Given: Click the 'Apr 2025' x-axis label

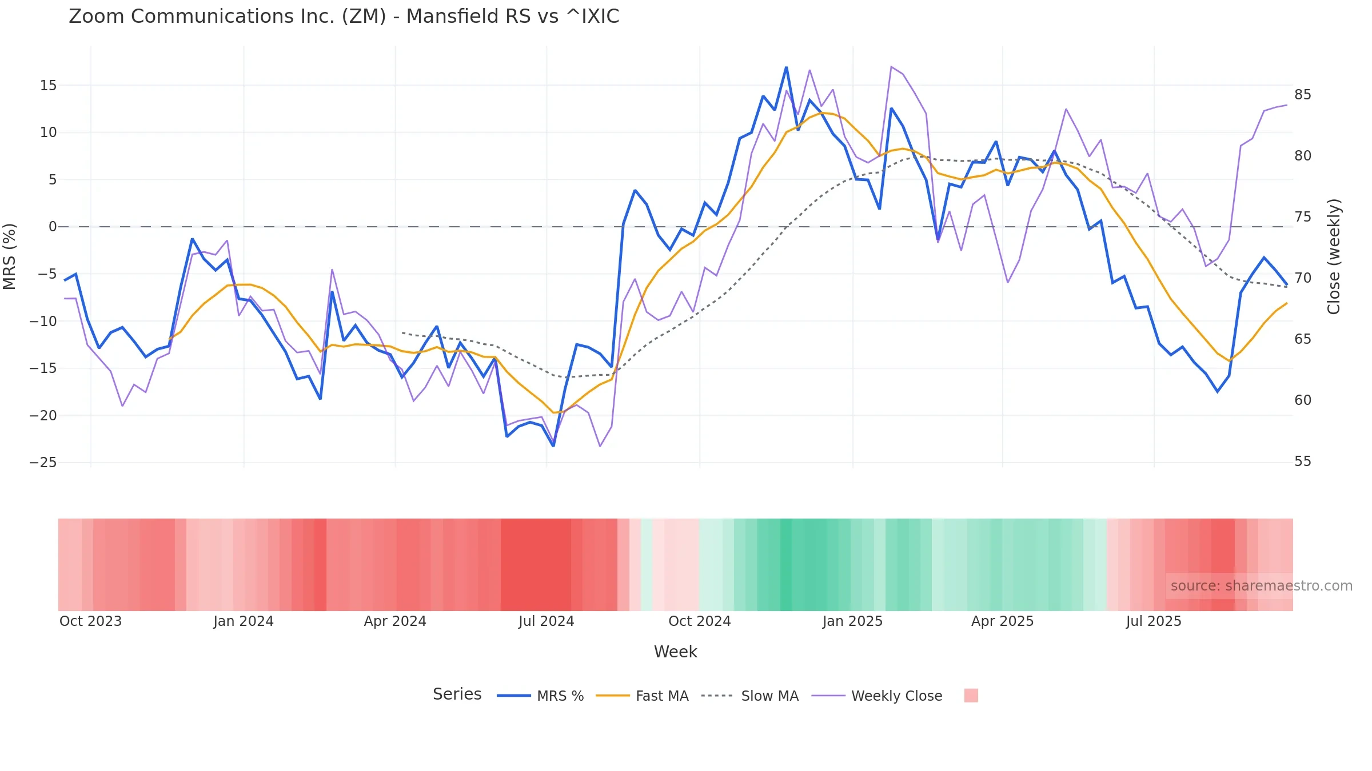Looking at the screenshot, I should click(1002, 621).
